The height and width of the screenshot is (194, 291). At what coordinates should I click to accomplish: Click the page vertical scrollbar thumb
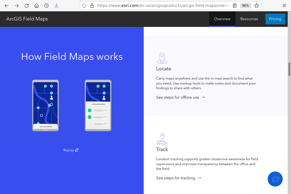(x=289, y=69)
